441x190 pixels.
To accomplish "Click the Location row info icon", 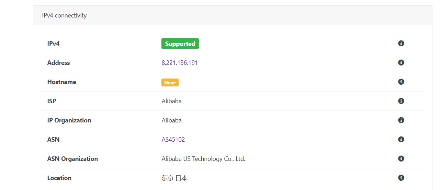I will pos(401,178).
